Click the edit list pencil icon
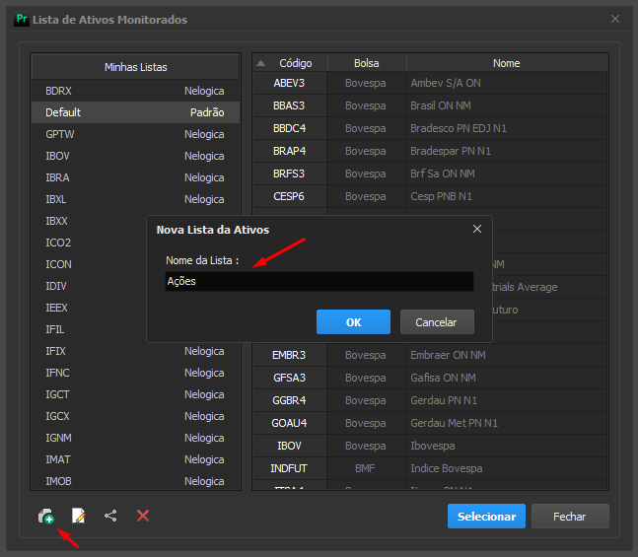Screen dimensions: 638x557 [79, 516]
